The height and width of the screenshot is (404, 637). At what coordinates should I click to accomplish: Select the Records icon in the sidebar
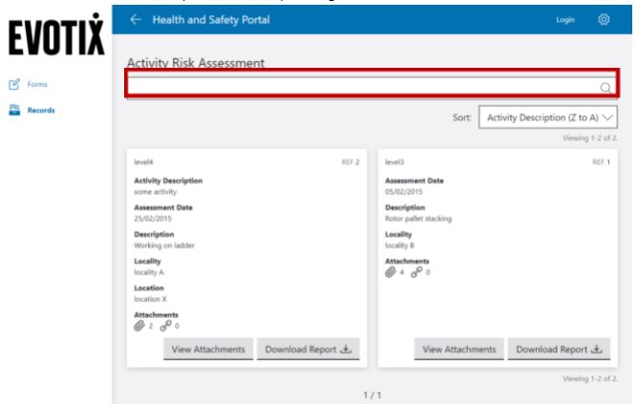coord(13,110)
